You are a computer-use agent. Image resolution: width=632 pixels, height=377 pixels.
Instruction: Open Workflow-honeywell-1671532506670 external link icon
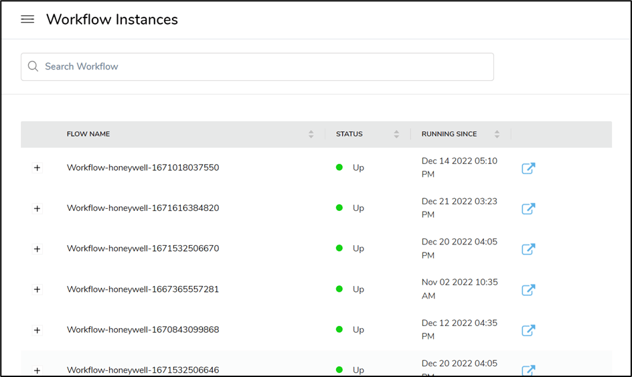point(528,249)
